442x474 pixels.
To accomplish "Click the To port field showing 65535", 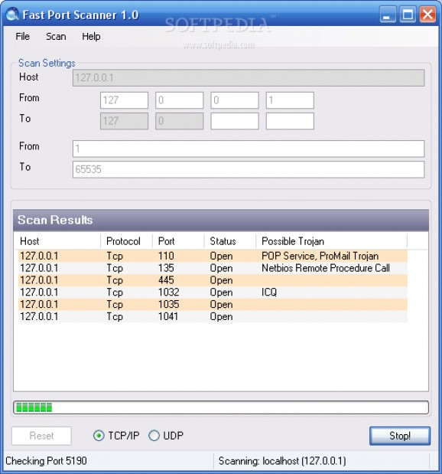I will (x=249, y=169).
